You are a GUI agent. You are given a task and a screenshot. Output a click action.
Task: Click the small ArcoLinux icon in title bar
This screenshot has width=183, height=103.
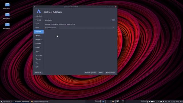point(34,7)
